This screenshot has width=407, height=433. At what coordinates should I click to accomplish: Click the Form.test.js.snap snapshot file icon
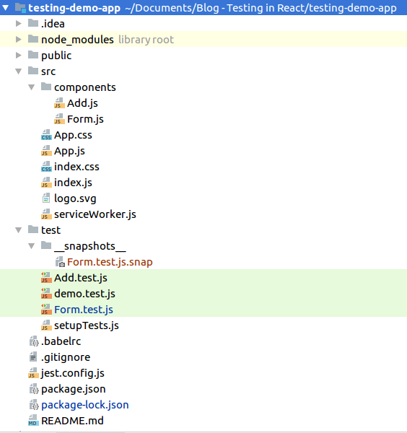pyautogui.click(x=60, y=262)
